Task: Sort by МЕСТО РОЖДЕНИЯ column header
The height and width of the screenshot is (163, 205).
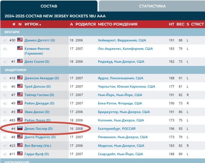Action: [118, 24]
